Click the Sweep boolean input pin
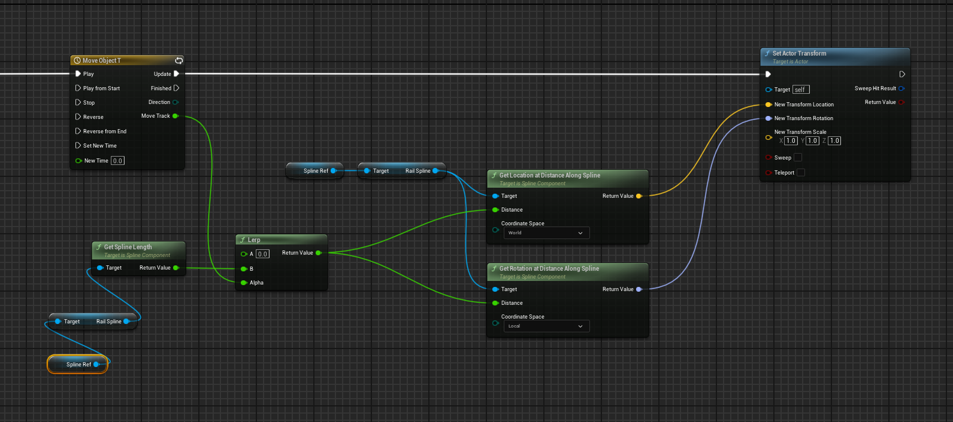 (769, 158)
